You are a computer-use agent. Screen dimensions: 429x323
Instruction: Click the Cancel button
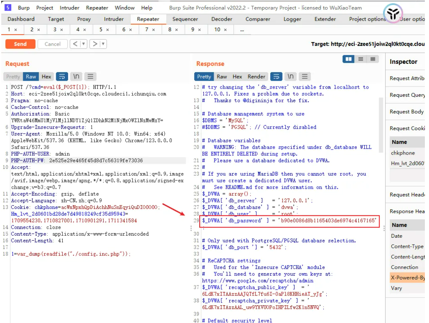52,44
